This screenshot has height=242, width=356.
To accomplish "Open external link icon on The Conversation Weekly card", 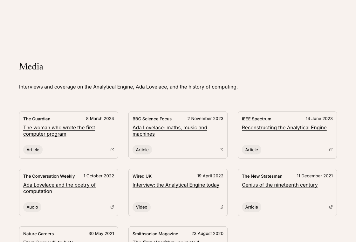I will click(x=112, y=207).
